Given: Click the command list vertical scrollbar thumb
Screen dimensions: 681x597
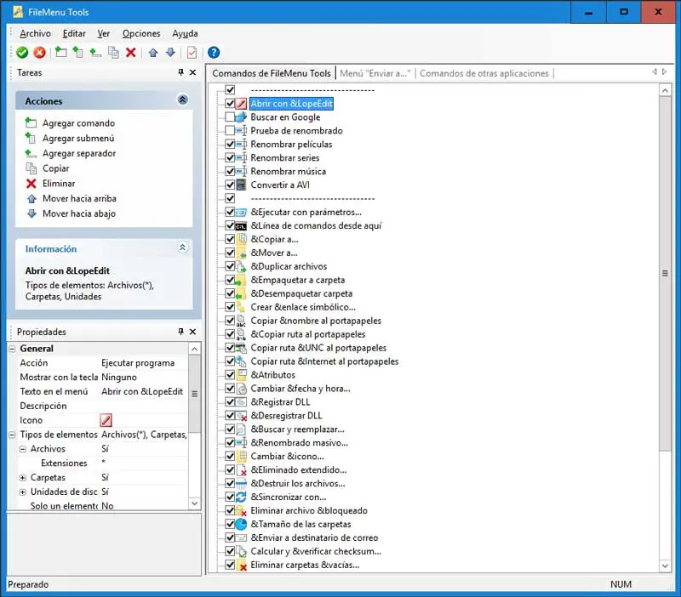Looking at the screenshot, I should point(665,273).
